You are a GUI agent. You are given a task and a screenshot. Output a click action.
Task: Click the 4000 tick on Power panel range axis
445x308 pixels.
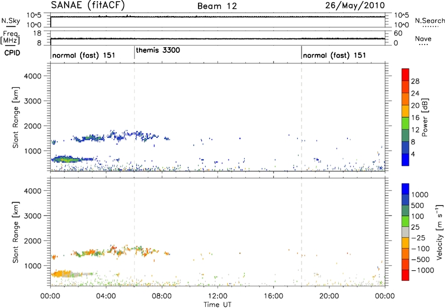(33, 76)
